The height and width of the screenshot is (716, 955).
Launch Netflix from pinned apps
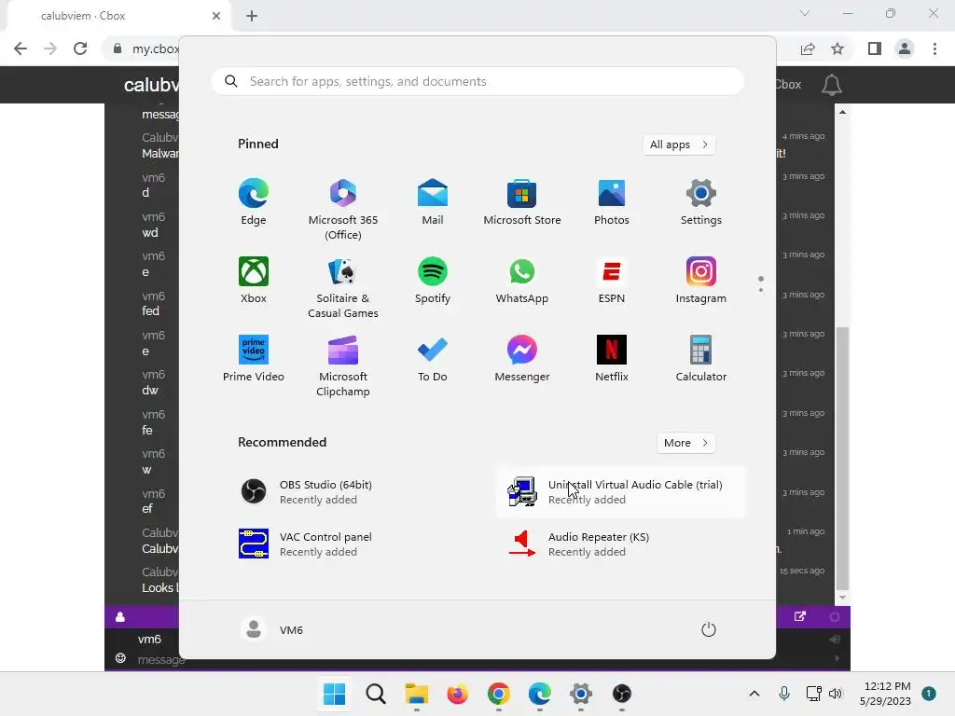[x=612, y=359]
